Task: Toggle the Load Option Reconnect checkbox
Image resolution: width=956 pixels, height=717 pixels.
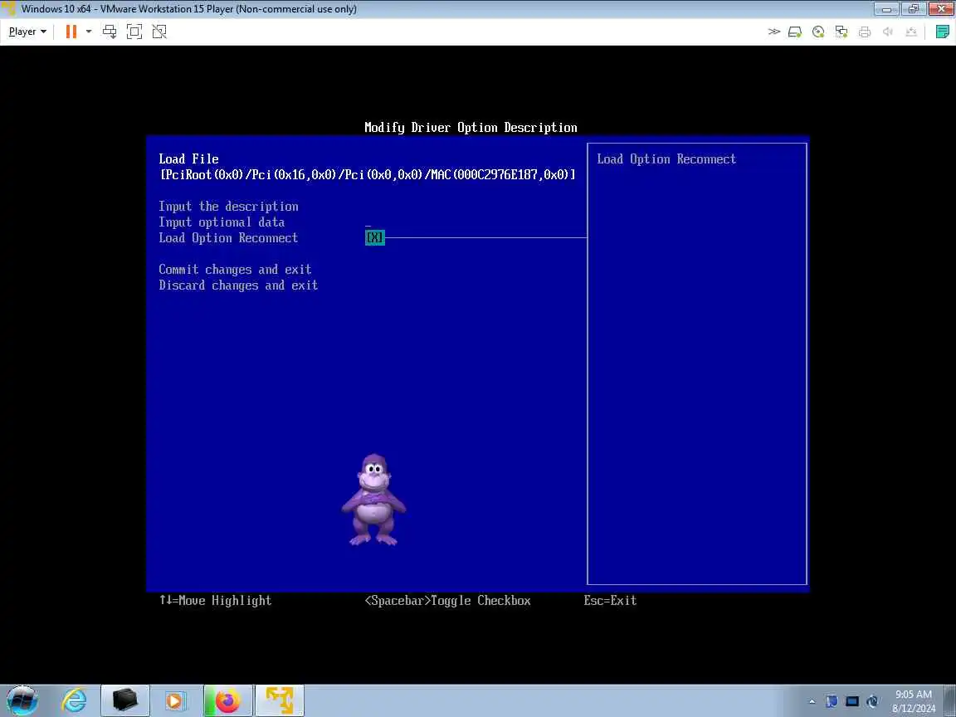Action: (375, 238)
